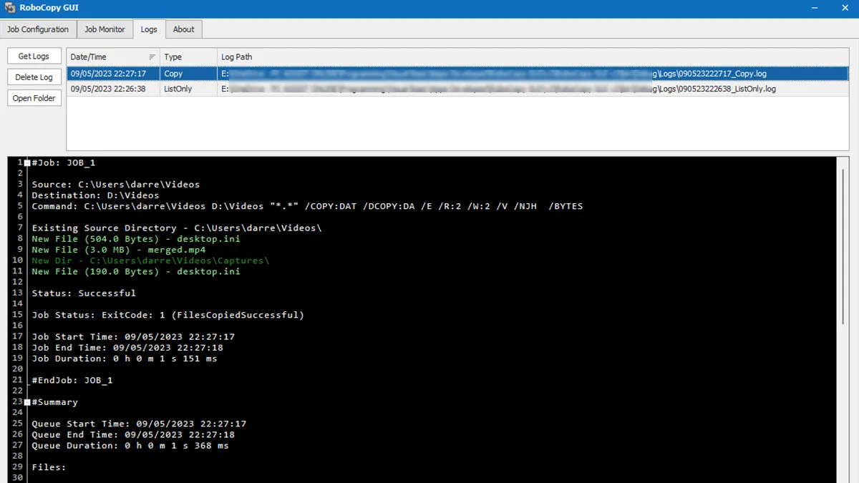Click the merged.mp4 New File log line

(x=118, y=250)
